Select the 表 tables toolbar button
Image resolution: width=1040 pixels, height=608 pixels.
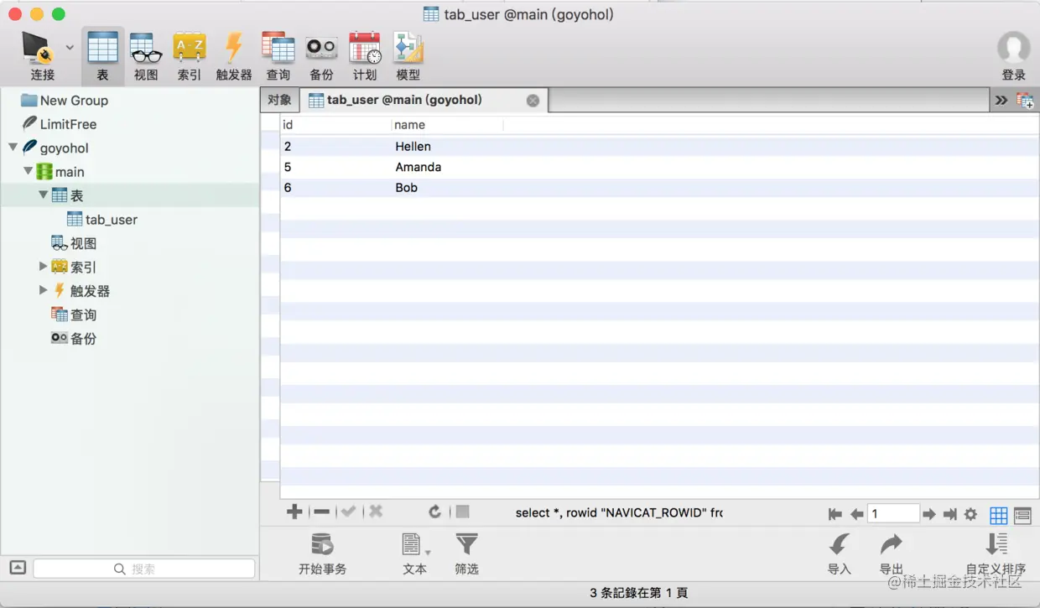coord(102,55)
